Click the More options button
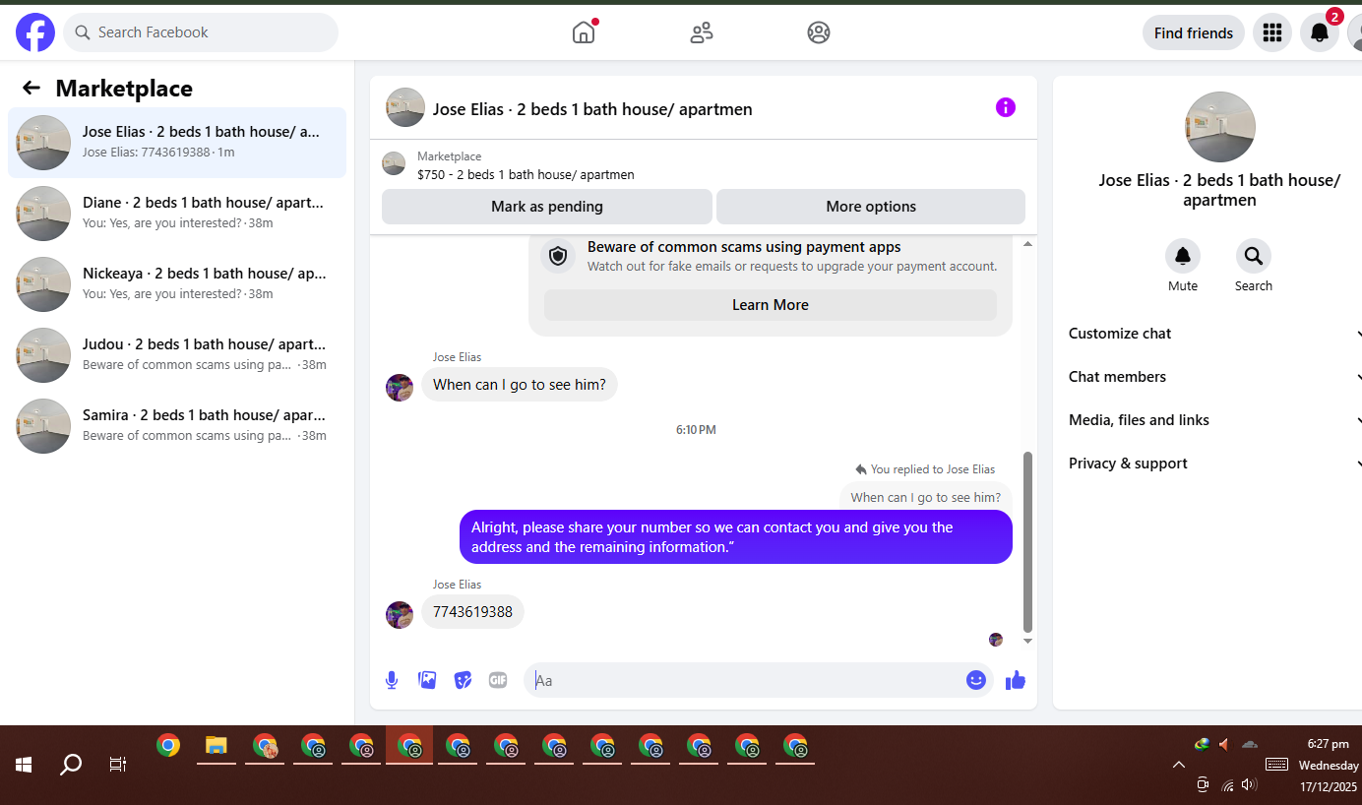Image resolution: width=1362 pixels, height=805 pixels. [x=871, y=207]
